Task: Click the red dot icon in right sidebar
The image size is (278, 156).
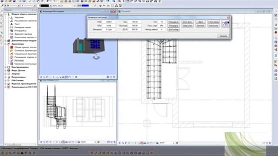Action: [276, 32]
